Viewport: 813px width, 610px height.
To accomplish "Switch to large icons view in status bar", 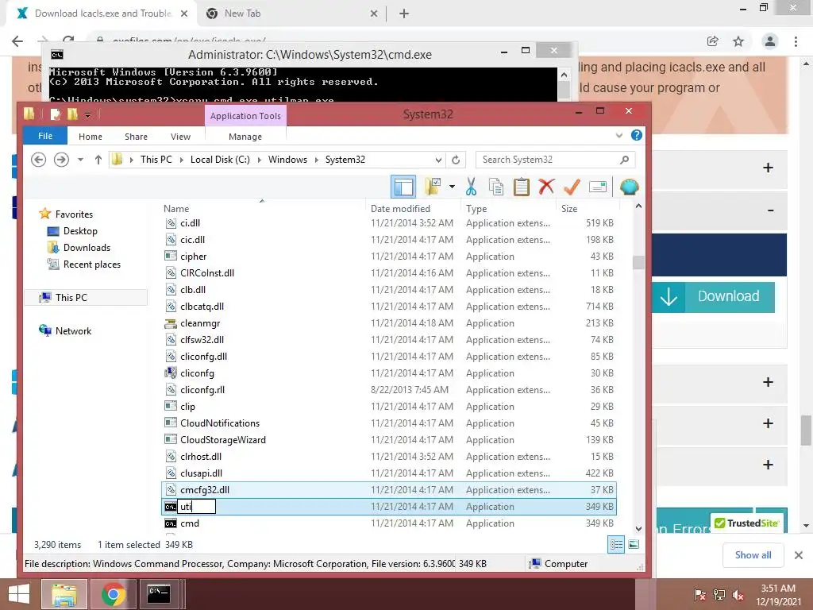I will tap(634, 545).
